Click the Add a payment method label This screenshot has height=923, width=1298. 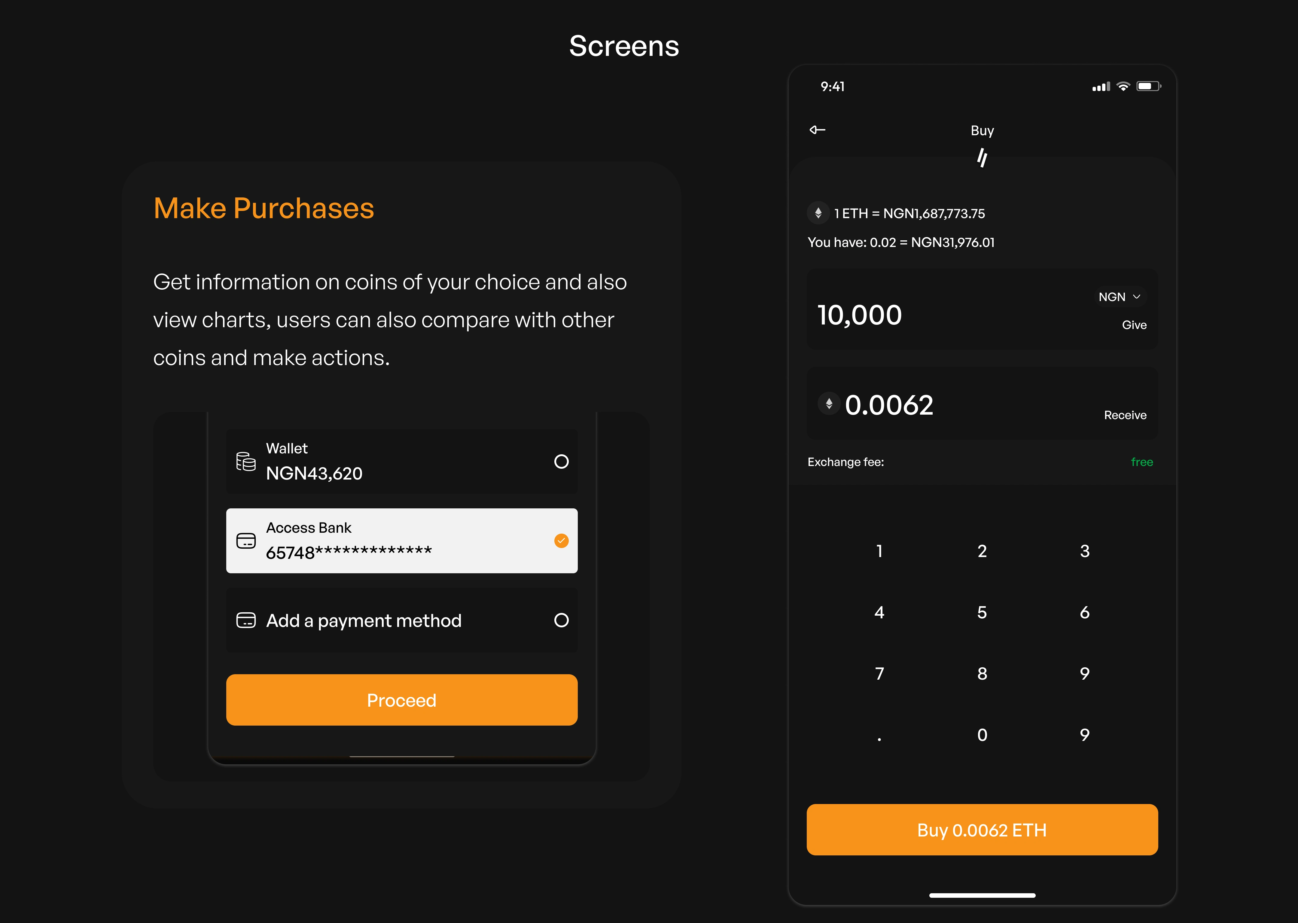[x=364, y=621]
